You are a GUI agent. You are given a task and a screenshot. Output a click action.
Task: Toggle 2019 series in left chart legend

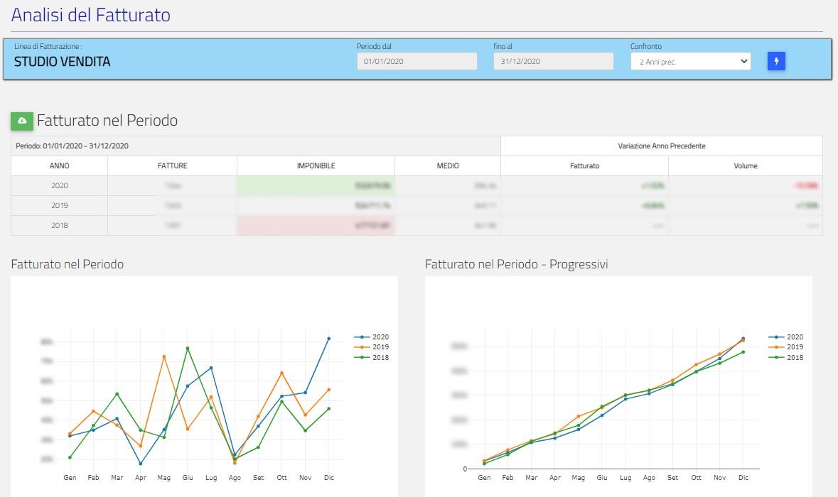pos(371,347)
